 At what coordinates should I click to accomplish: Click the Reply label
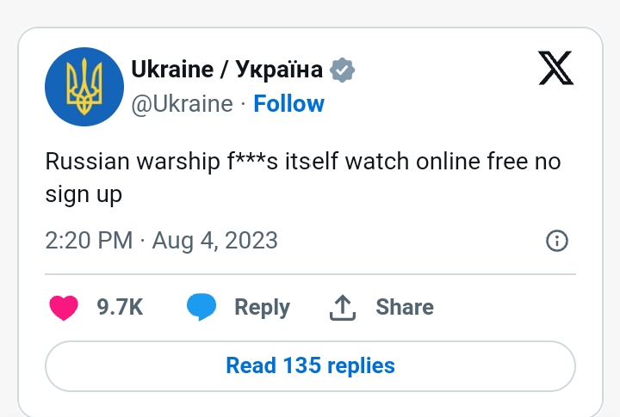tap(262, 307)
